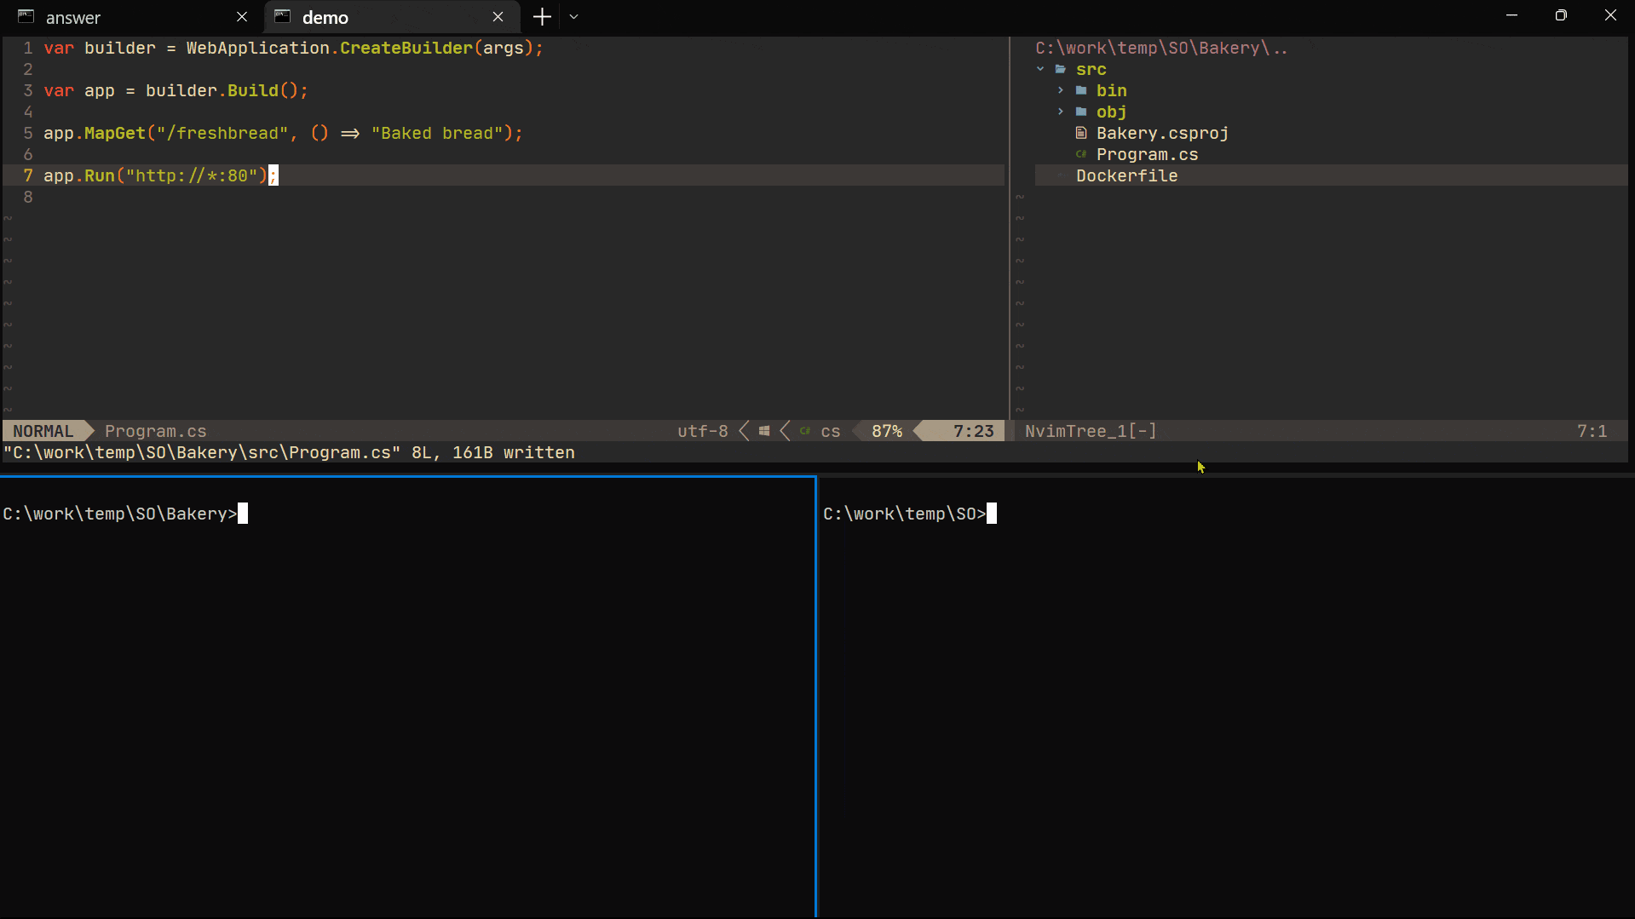Select Dockerfile in the file tree
Viewport: 1635px width, 919px height.
coord(1126,175)
